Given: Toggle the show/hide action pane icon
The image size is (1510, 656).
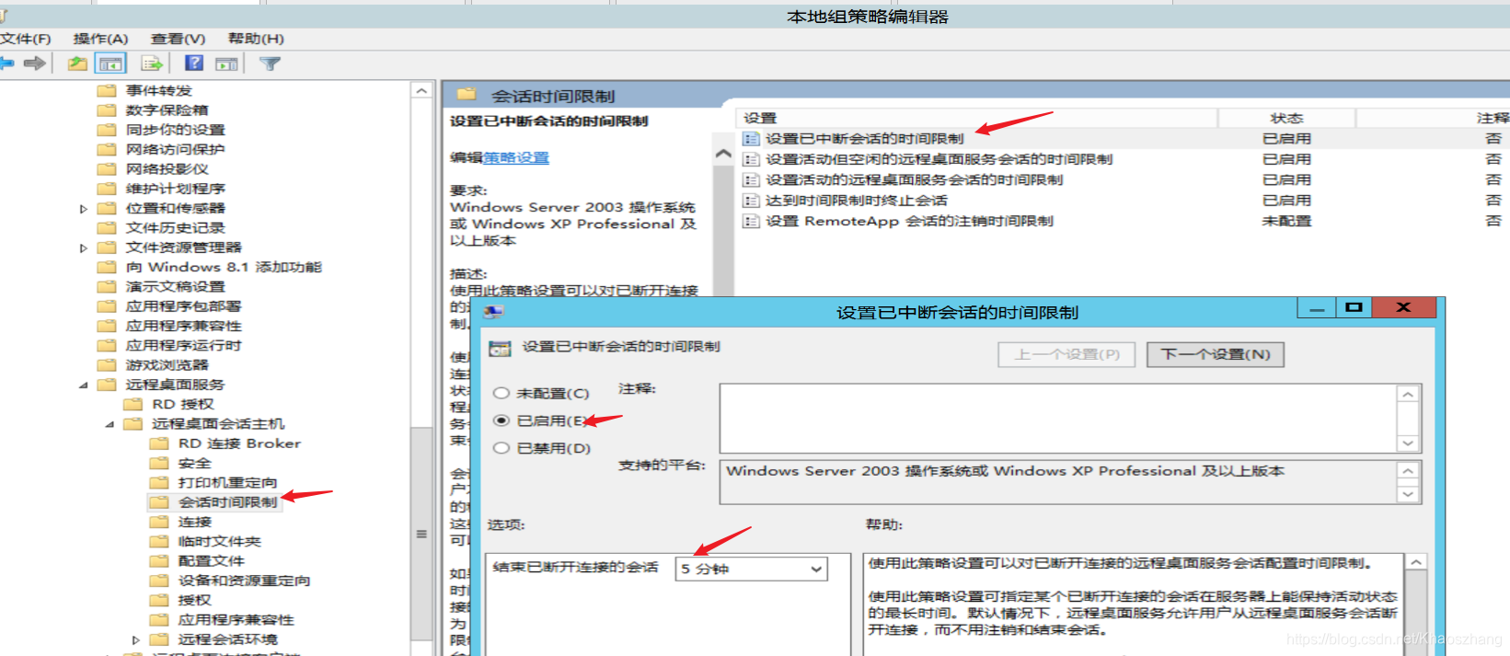Looking at the screenshot, I should point(226,63).
